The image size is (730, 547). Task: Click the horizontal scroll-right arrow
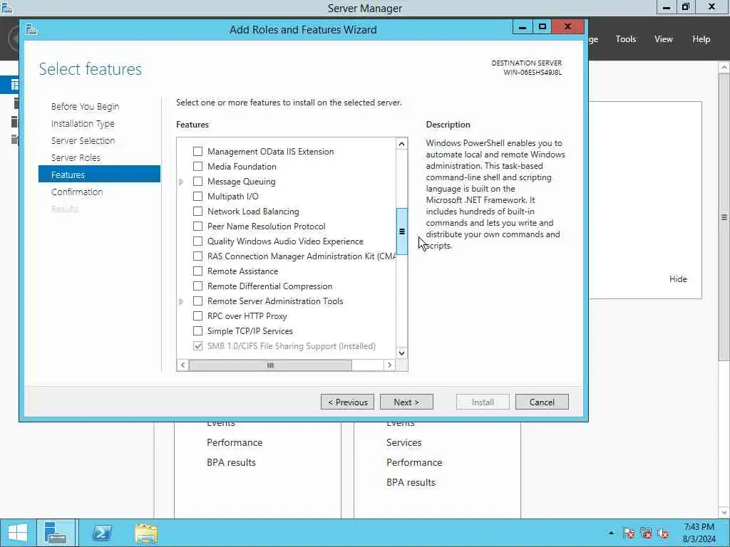click(x=390, y=365)
